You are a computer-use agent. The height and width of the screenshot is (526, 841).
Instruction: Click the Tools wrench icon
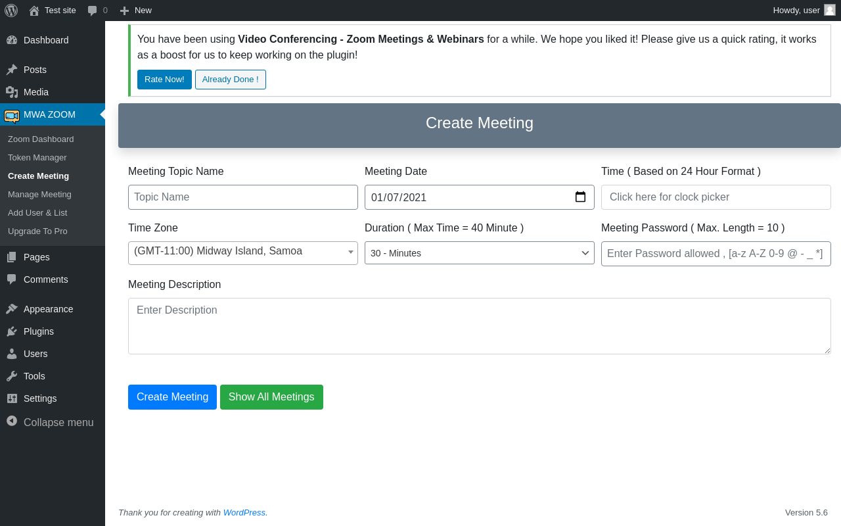pyautogui.click(x=12, y=376)
